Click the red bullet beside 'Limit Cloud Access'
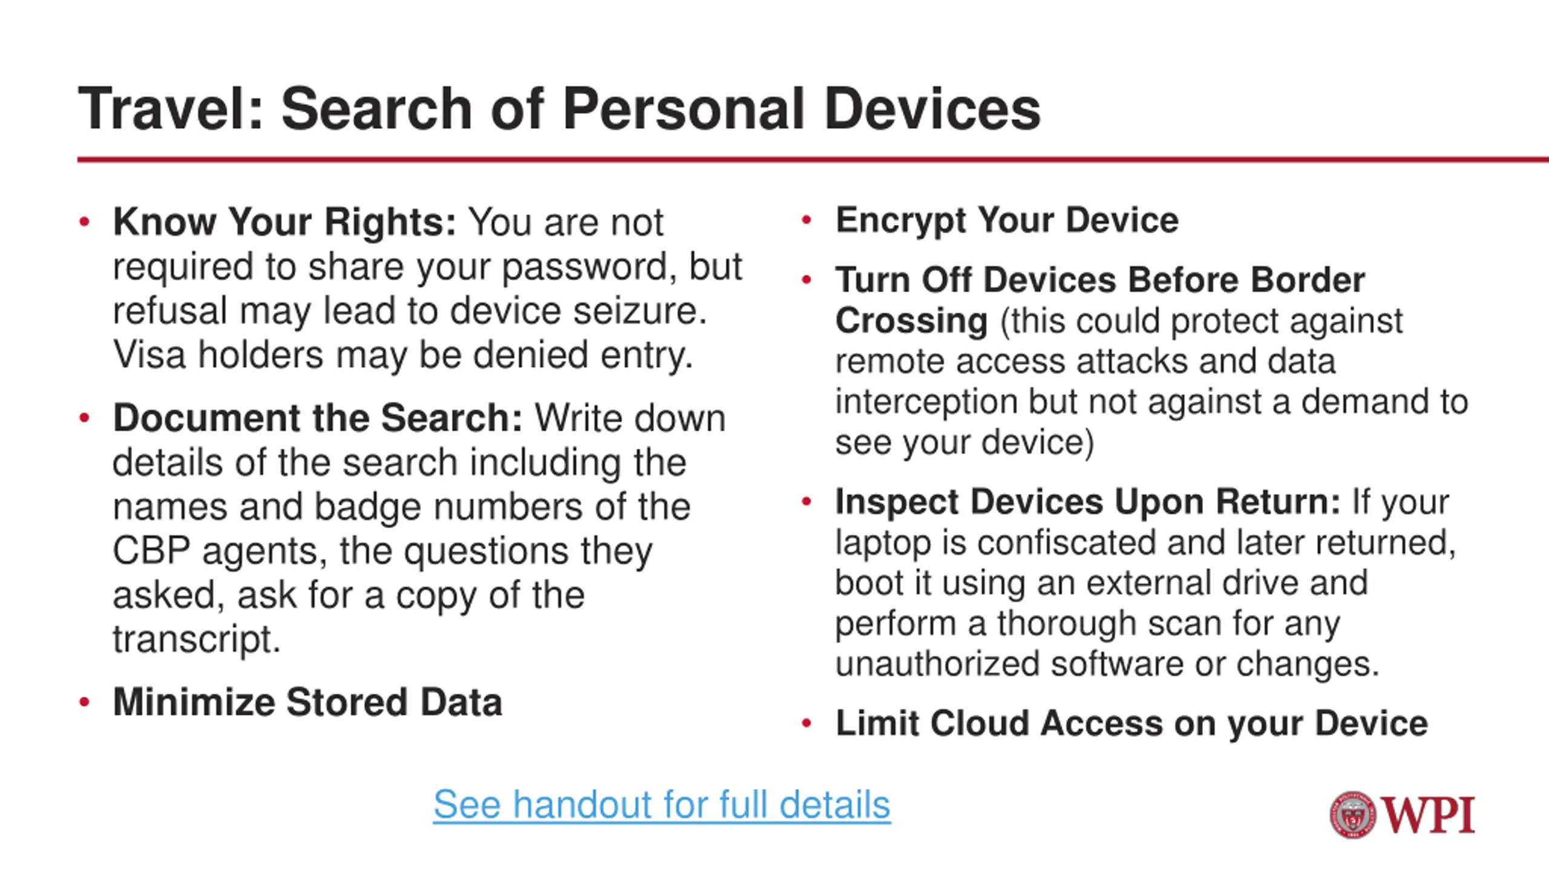 [806, 723]
